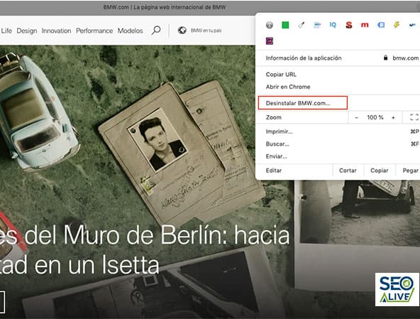Toggle fullscreen from the Zoom row

point(414,117)
